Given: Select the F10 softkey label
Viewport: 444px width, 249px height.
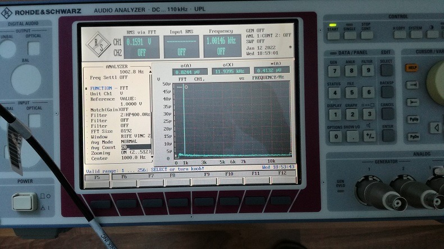Looking at the screenshot, I should (x=229, y=174).
